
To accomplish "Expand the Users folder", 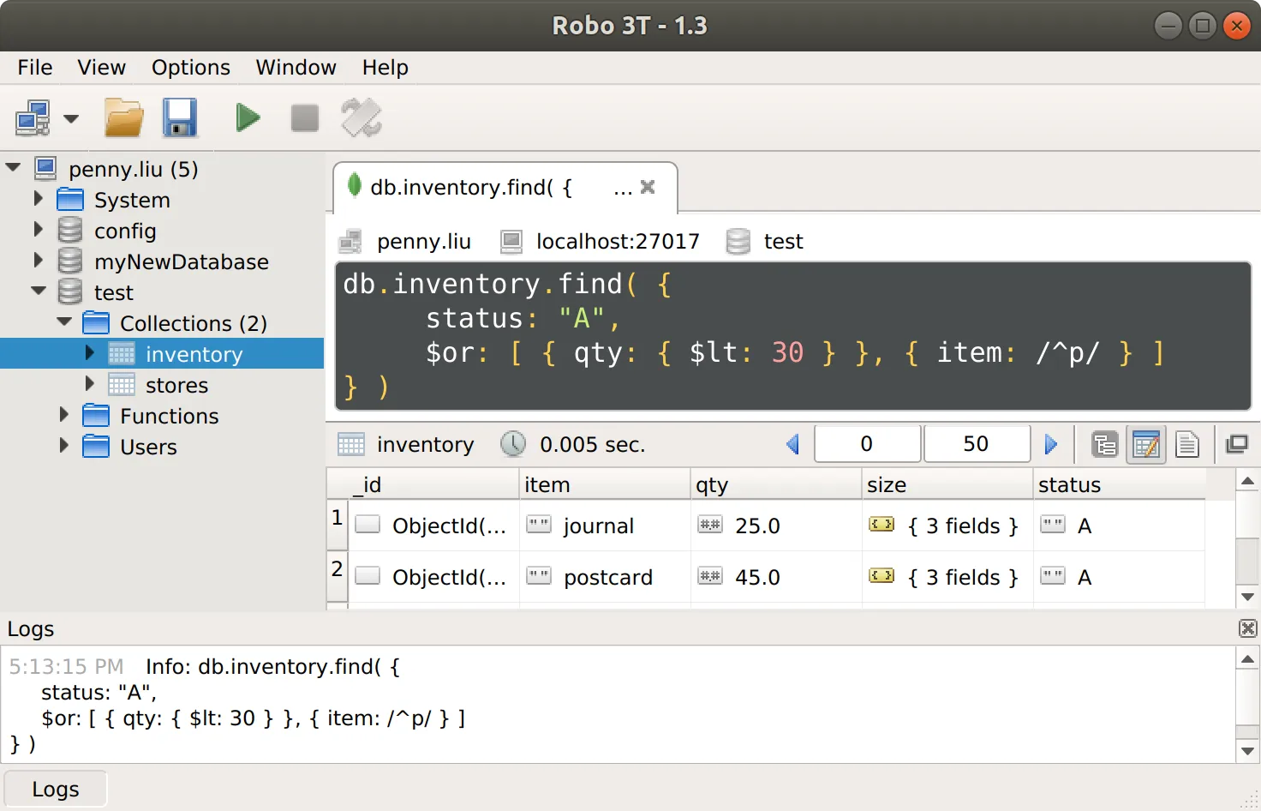I will 63,446.
